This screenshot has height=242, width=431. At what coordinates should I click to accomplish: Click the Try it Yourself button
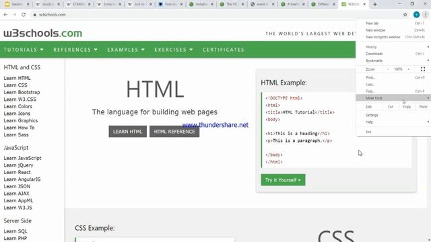283,180
